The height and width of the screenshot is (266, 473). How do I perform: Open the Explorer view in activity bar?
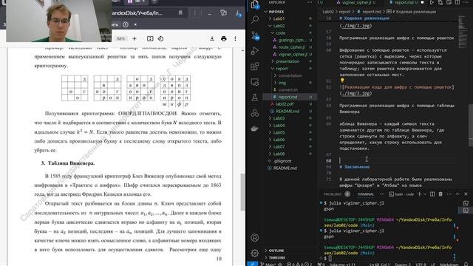pyautogui.click(x=254, y=4)
